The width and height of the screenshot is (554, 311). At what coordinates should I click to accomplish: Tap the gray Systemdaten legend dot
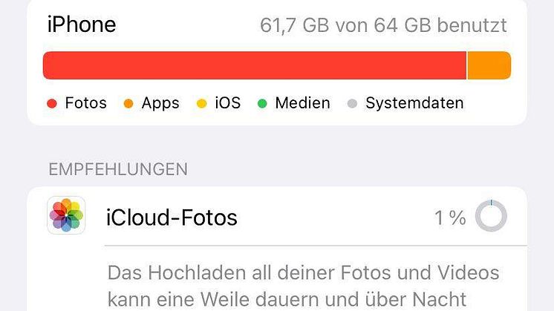click(352, 104)
